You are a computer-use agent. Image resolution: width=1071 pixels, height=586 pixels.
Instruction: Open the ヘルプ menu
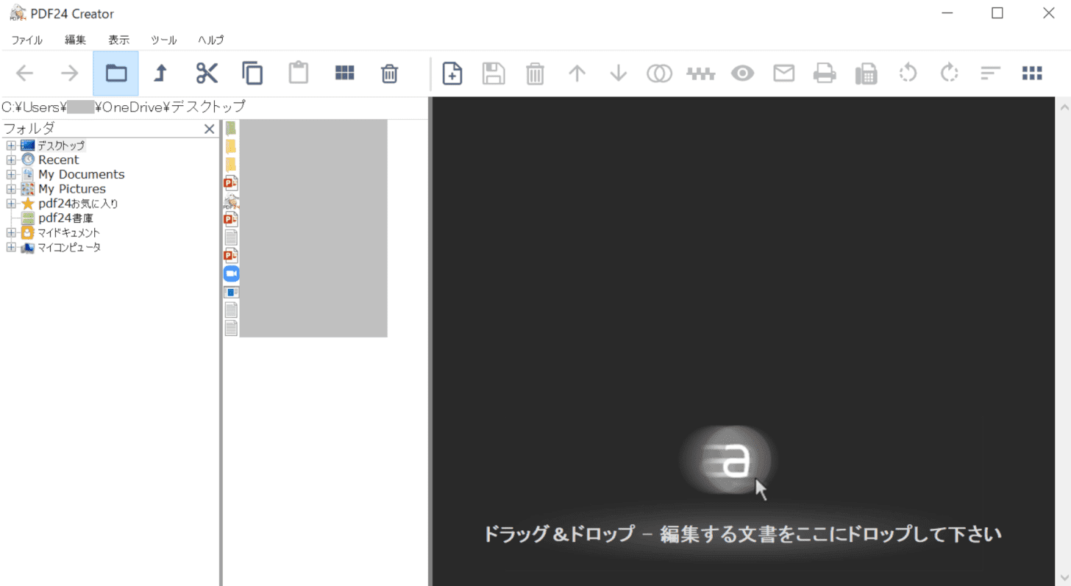210,40
